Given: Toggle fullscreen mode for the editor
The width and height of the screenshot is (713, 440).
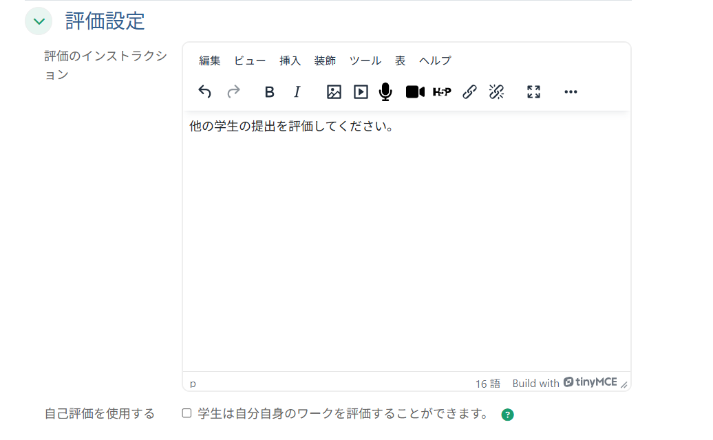Looking at the screenshot, I should pyautogui.click(x=533, y=91).
